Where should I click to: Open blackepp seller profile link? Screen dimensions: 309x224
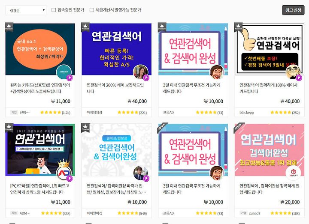[246, 113]
